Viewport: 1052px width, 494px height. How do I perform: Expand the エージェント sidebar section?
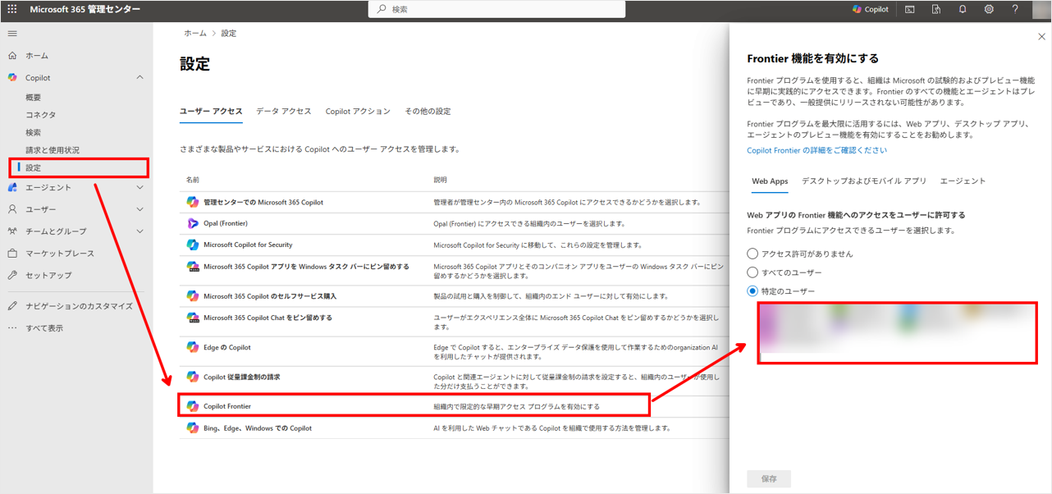point(140,188)
